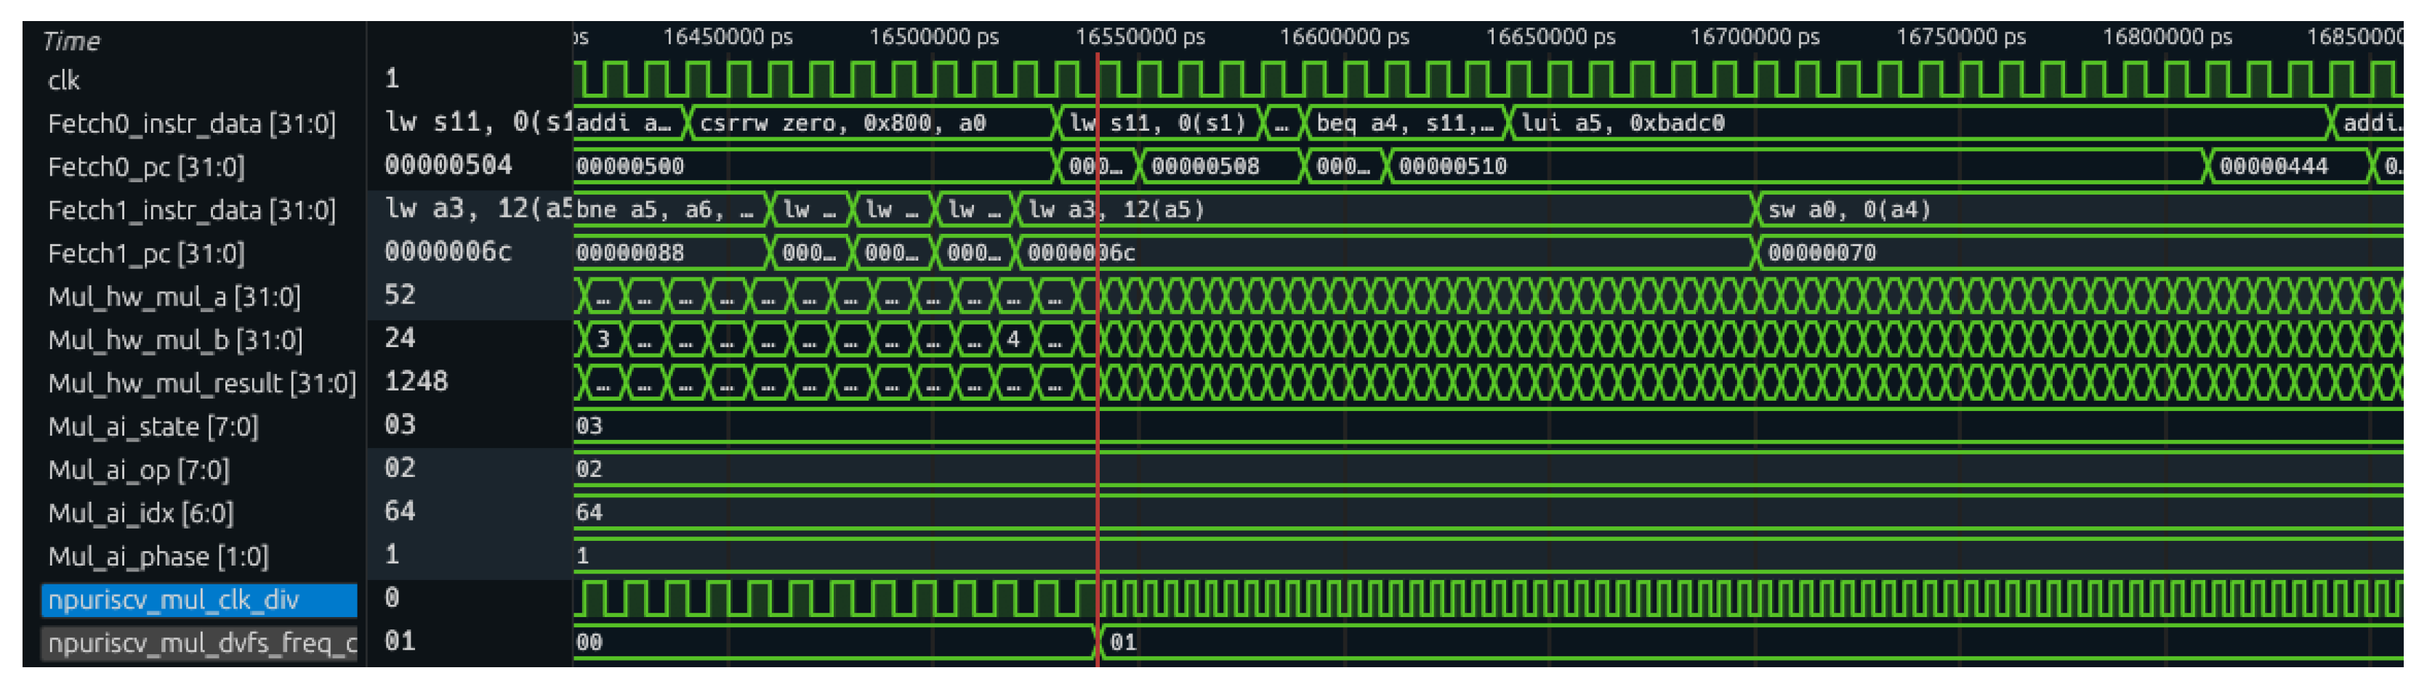Highlight the Fetch1_pc [31:0] signal

pyautogui.click(x=146, y=254)
